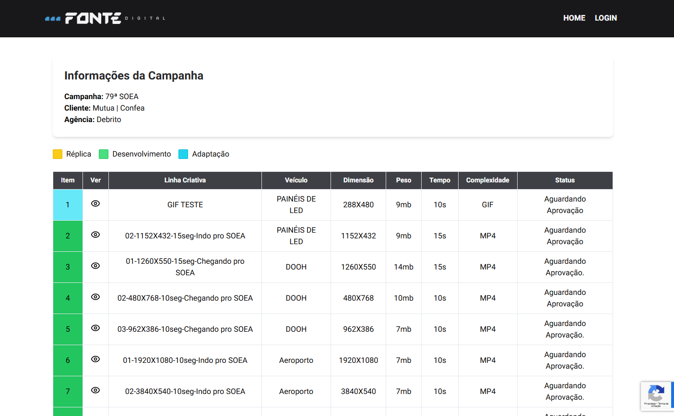Open the HOME menu item
Viewport: 674px width, 416px height.
click(574, 18)
